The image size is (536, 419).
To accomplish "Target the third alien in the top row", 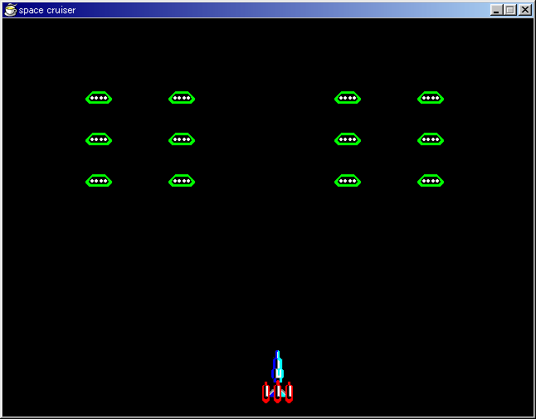I will click(348, 98).
